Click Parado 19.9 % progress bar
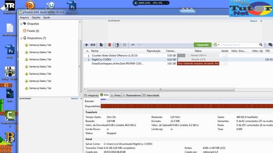 198,56
